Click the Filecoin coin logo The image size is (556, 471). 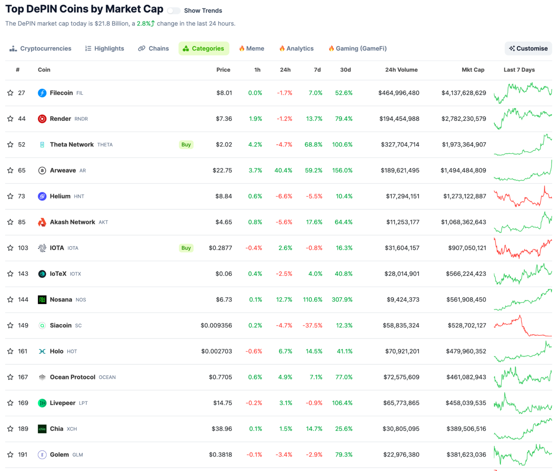click(42, 93)
